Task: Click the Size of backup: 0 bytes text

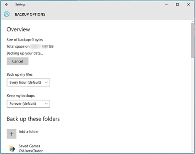Action: (x=25, y=40)
